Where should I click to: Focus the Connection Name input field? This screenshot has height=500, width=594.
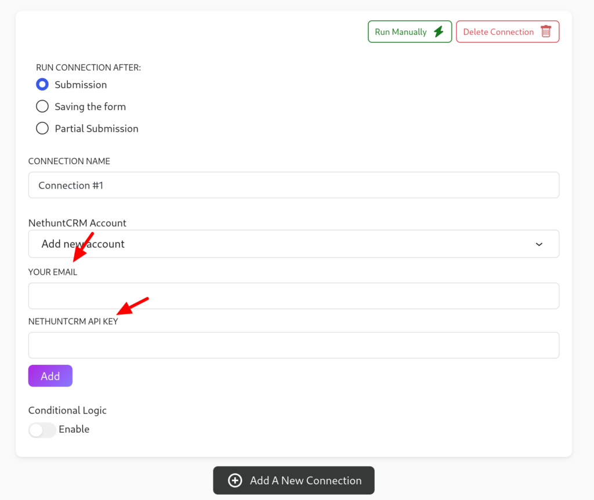click(x=294, y=185)
